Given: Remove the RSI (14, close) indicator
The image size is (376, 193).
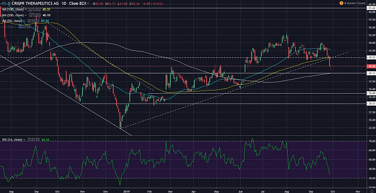Looking at the screenshot, I should pyautogui.click(x=38, y=139).
